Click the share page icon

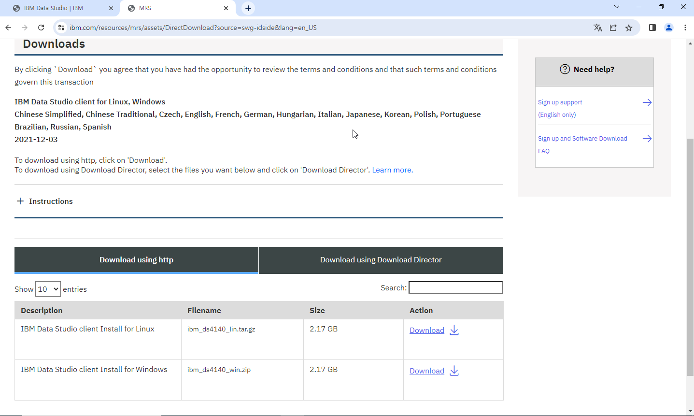[613, 28]
